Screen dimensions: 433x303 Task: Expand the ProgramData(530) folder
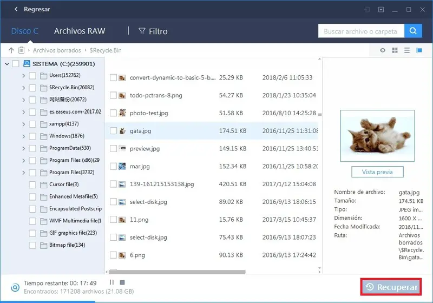pos(23,148)
